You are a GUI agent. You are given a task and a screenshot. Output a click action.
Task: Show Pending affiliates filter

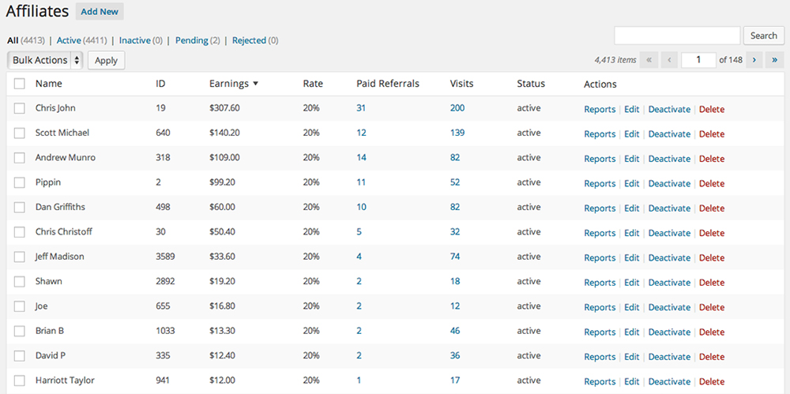[x=191, y=40]
